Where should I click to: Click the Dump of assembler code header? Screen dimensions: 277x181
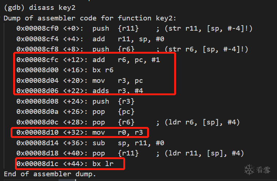[x=90, y=18]
